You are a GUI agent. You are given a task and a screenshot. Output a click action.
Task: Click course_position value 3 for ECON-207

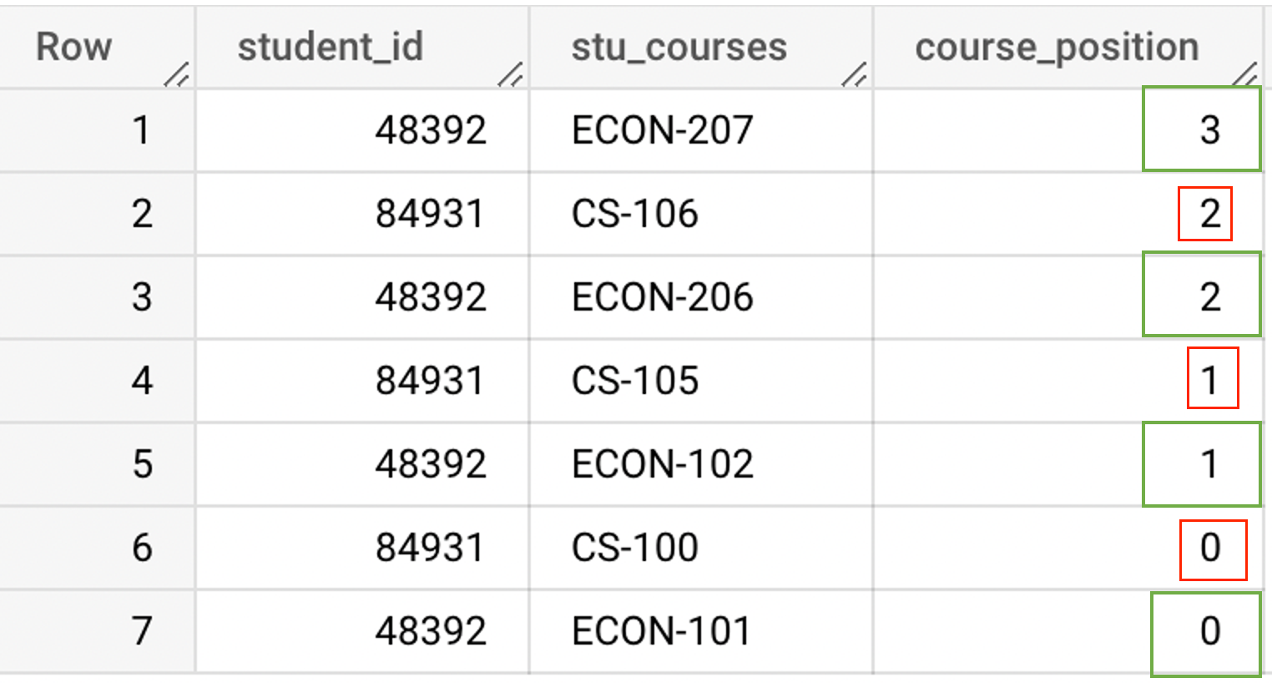[x=1209, y=130]
